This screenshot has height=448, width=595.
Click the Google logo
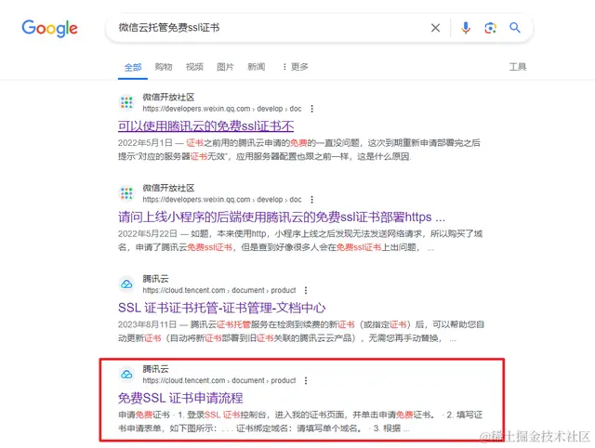point(49,29)
